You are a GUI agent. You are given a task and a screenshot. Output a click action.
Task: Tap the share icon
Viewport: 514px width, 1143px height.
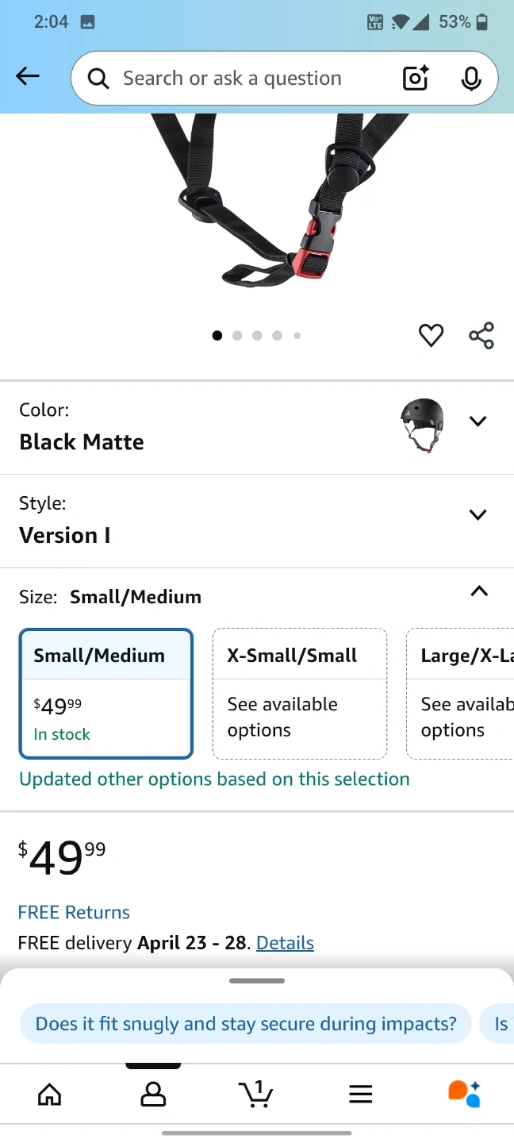481,335
